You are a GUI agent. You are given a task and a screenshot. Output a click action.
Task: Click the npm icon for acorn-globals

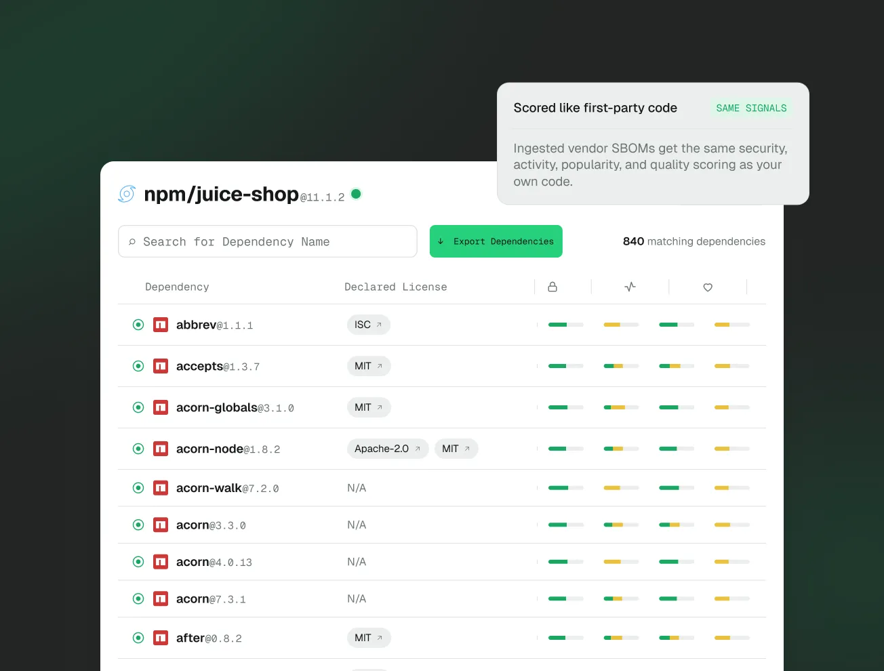(x=161, y=407)
